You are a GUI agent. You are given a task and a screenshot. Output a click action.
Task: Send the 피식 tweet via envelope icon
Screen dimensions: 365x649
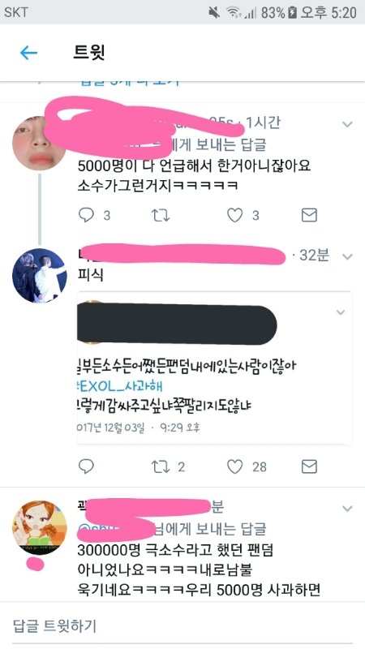click(x=309, y=466)
